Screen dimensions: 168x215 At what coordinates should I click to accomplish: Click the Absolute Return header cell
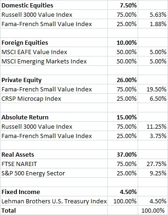pos(54,117)
